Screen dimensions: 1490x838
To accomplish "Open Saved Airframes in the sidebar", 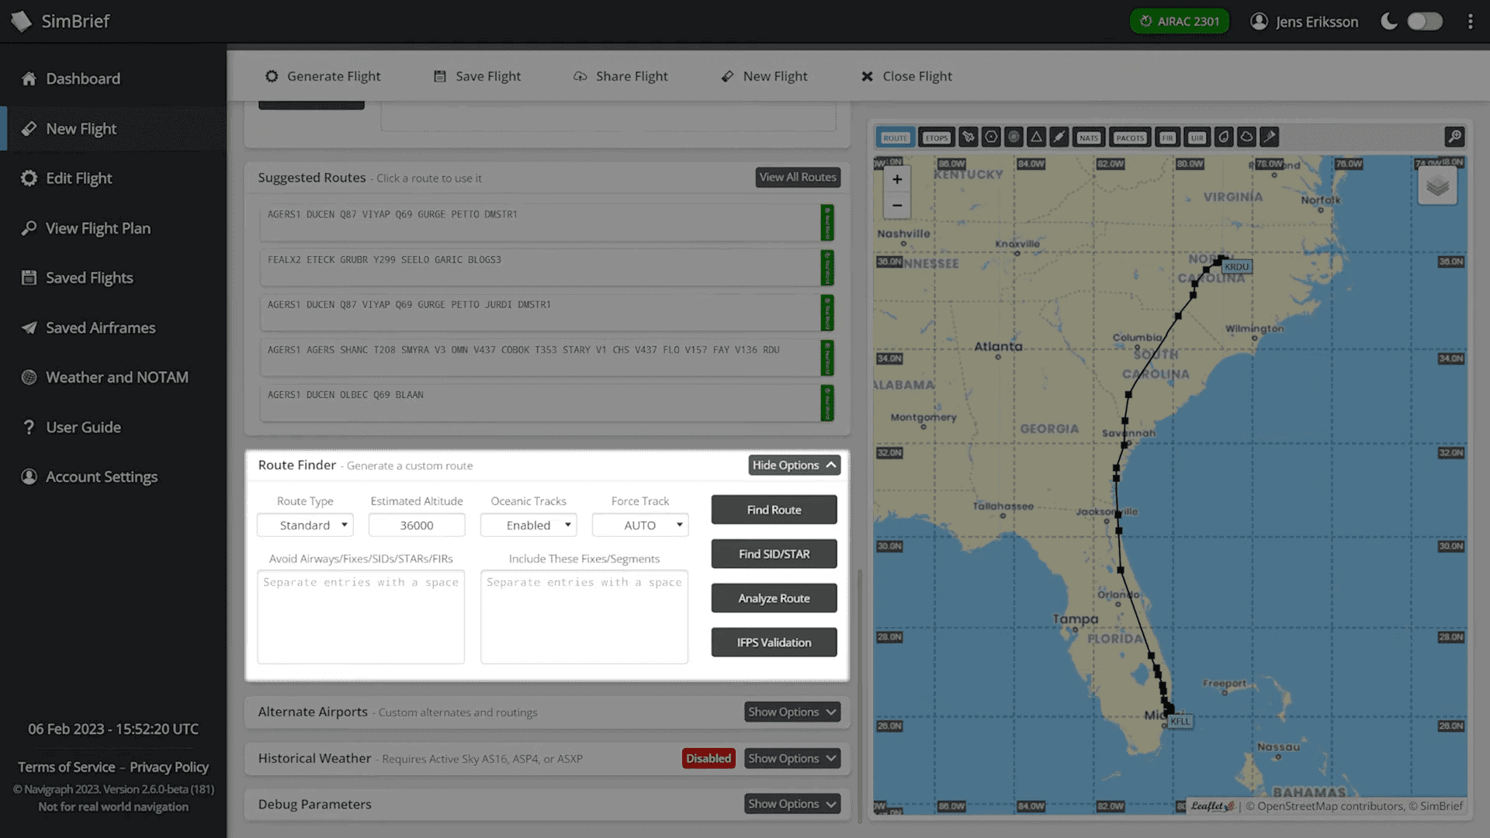I will click(101, 327).
